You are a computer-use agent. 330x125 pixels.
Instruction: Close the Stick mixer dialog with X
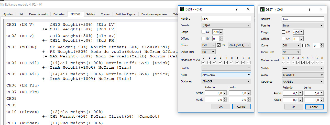248,9
